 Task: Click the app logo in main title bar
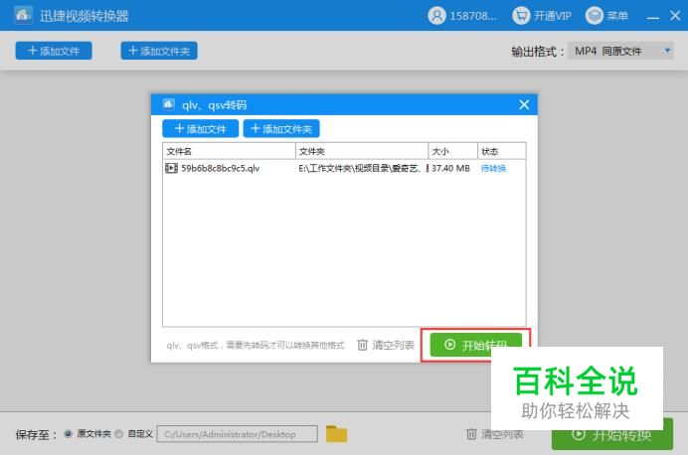[23, 15]
